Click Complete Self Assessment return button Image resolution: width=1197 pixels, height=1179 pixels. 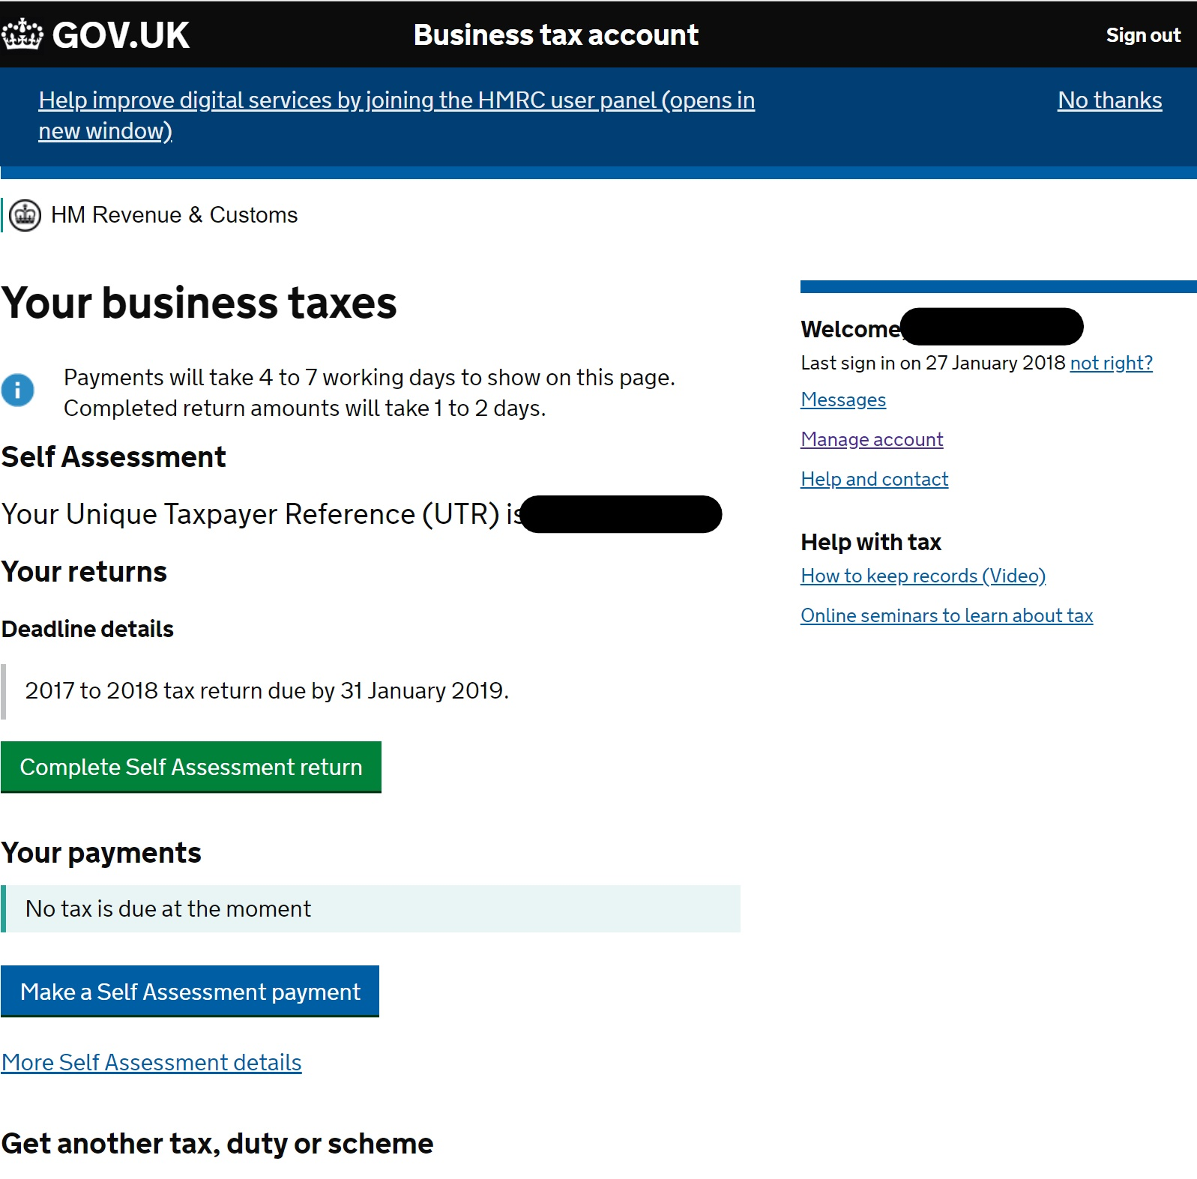191,767
